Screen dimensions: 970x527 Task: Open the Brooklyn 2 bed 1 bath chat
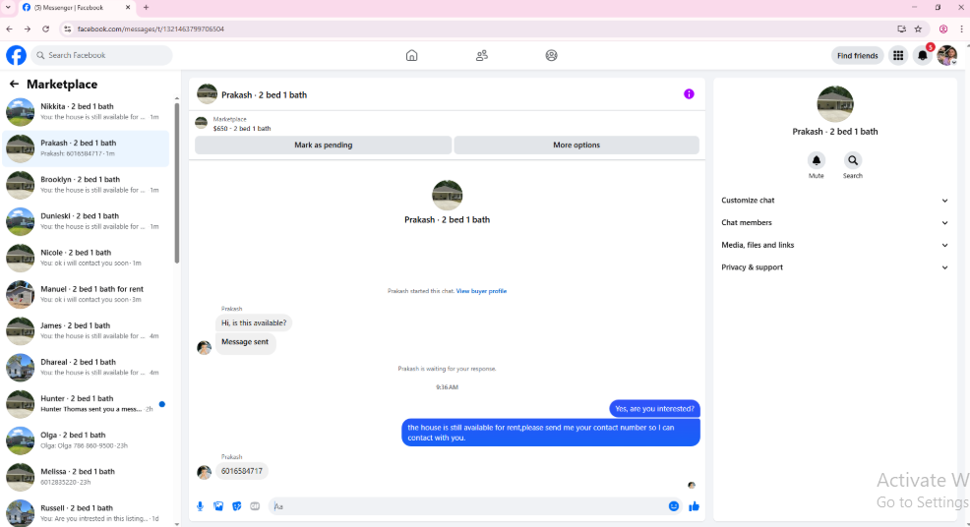point(86,184)
